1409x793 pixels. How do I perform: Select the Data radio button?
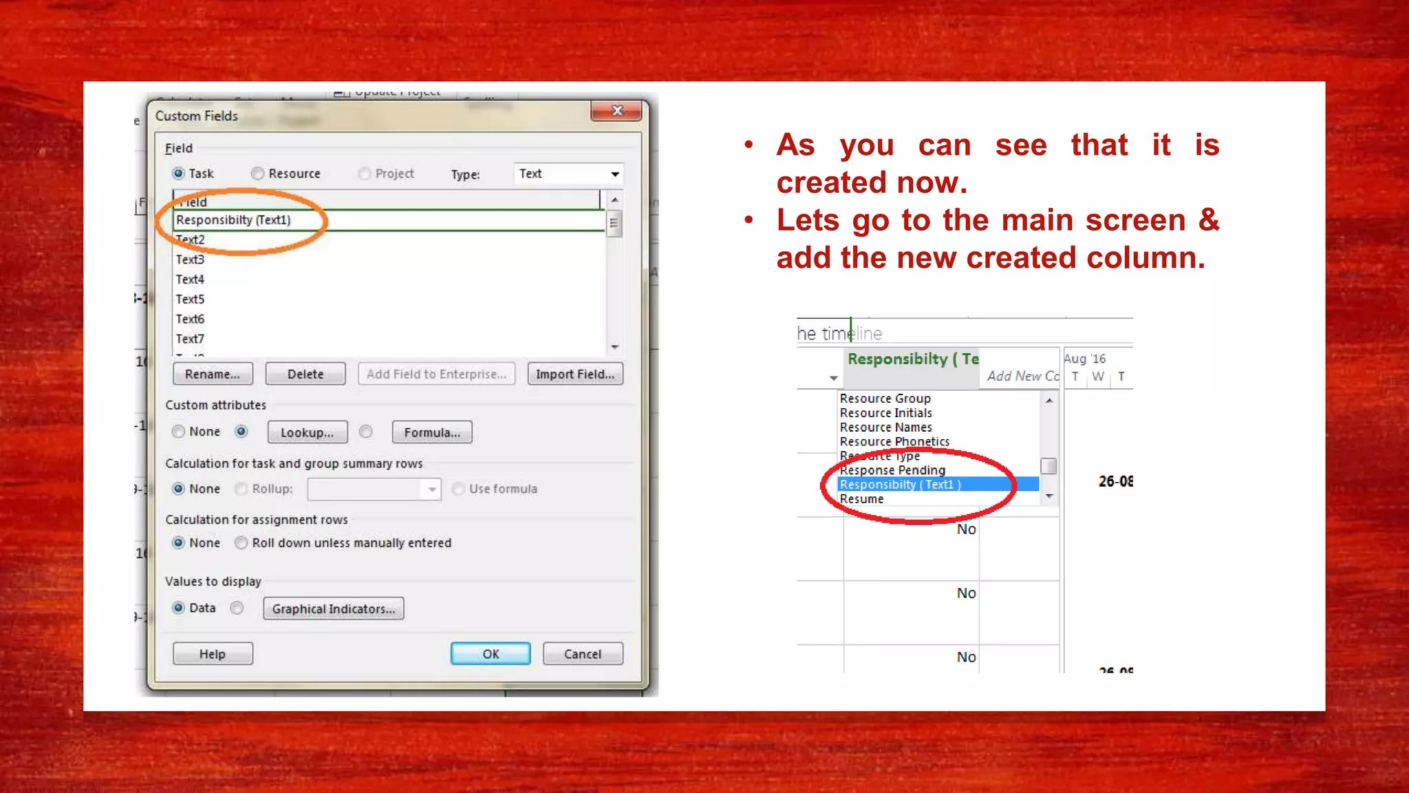pos(179,608)
